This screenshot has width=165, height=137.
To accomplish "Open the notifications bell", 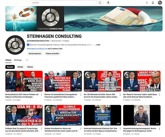I will (153, 3).
